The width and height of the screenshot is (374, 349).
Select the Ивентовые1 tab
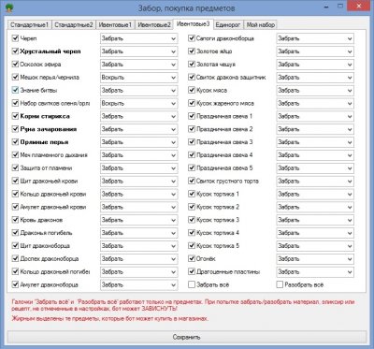115,25
